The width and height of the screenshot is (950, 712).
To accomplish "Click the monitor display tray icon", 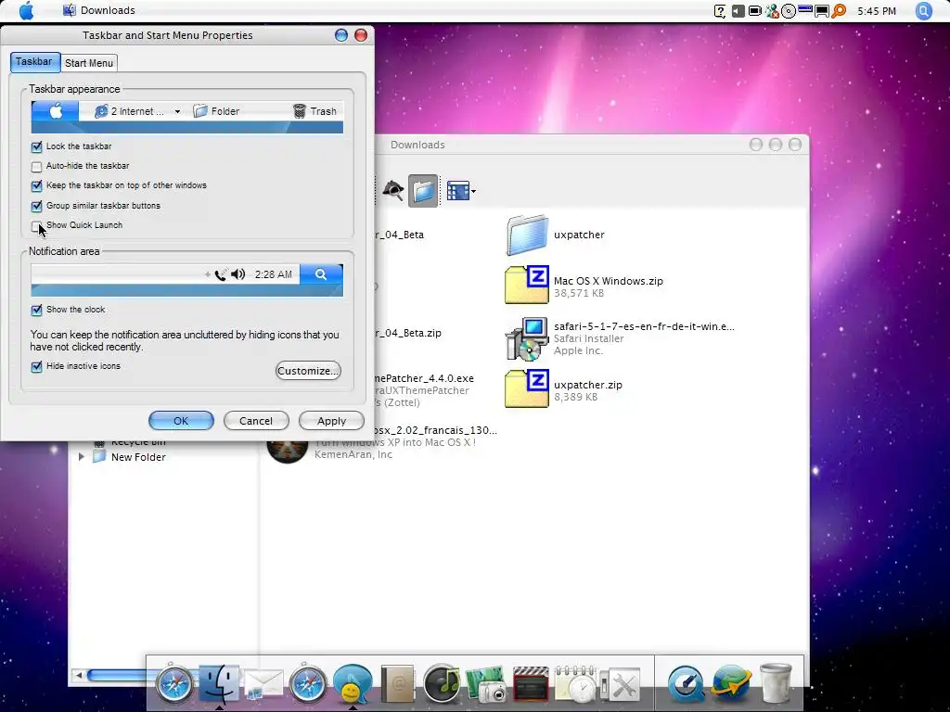I will pyautogui.click(x=822, y=11).
